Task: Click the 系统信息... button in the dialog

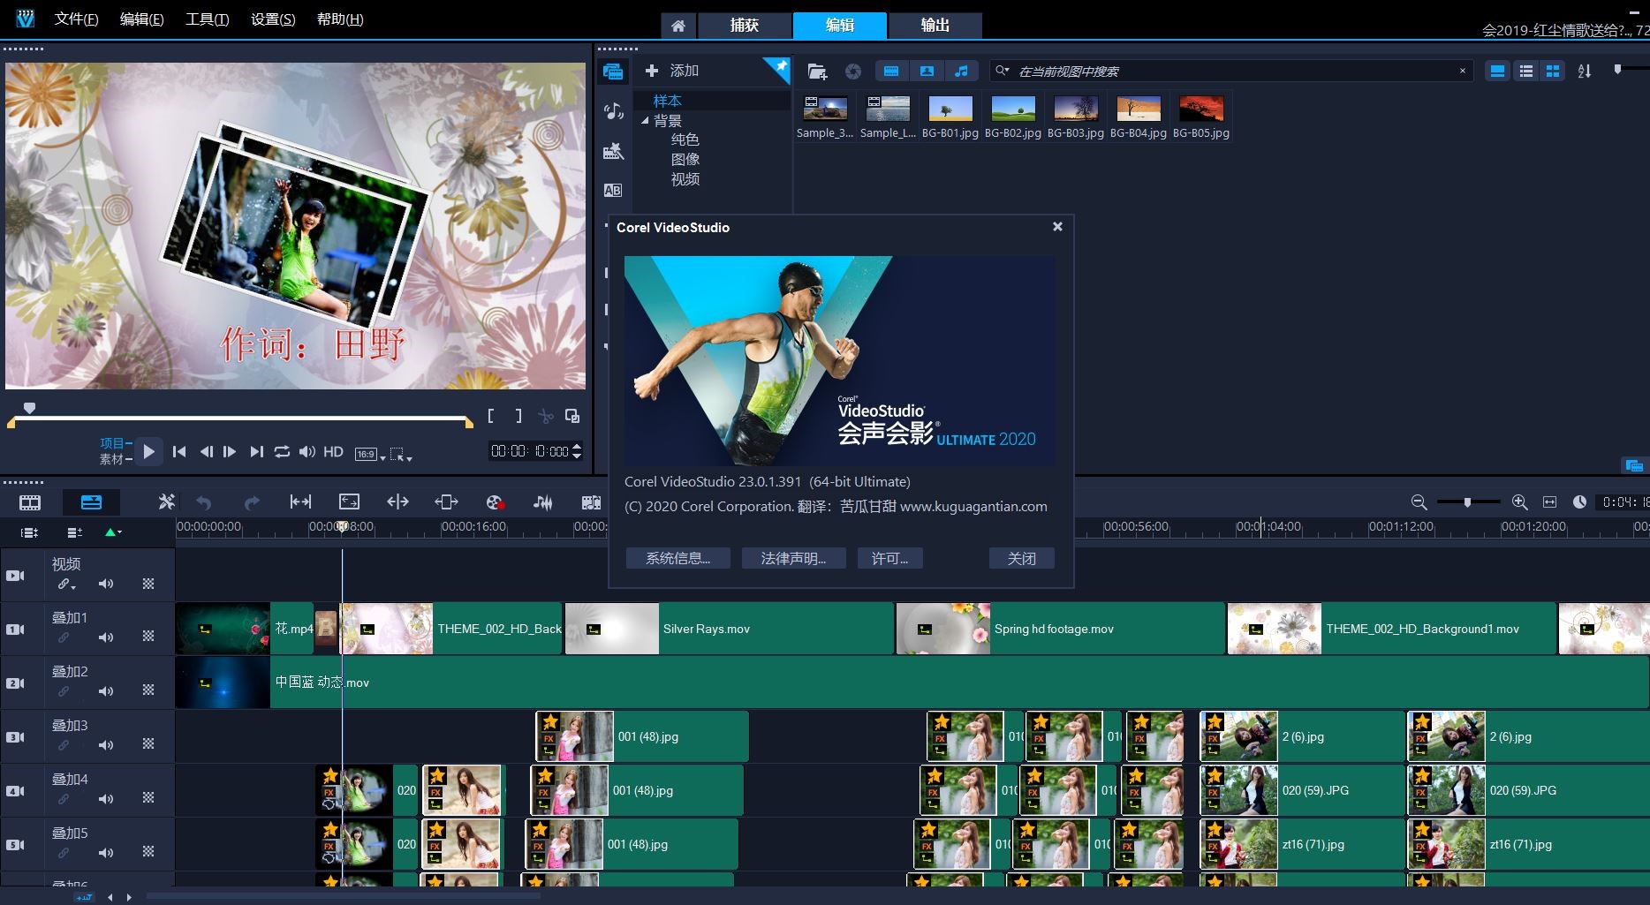Action: tap(677, 558)
